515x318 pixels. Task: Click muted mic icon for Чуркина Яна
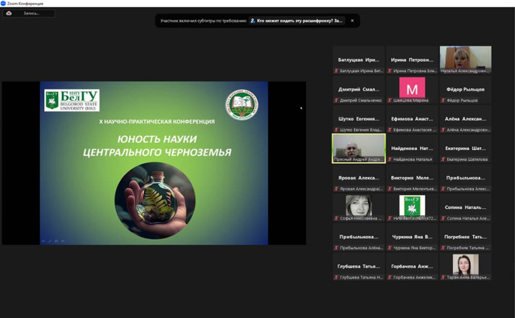[390, 247]
